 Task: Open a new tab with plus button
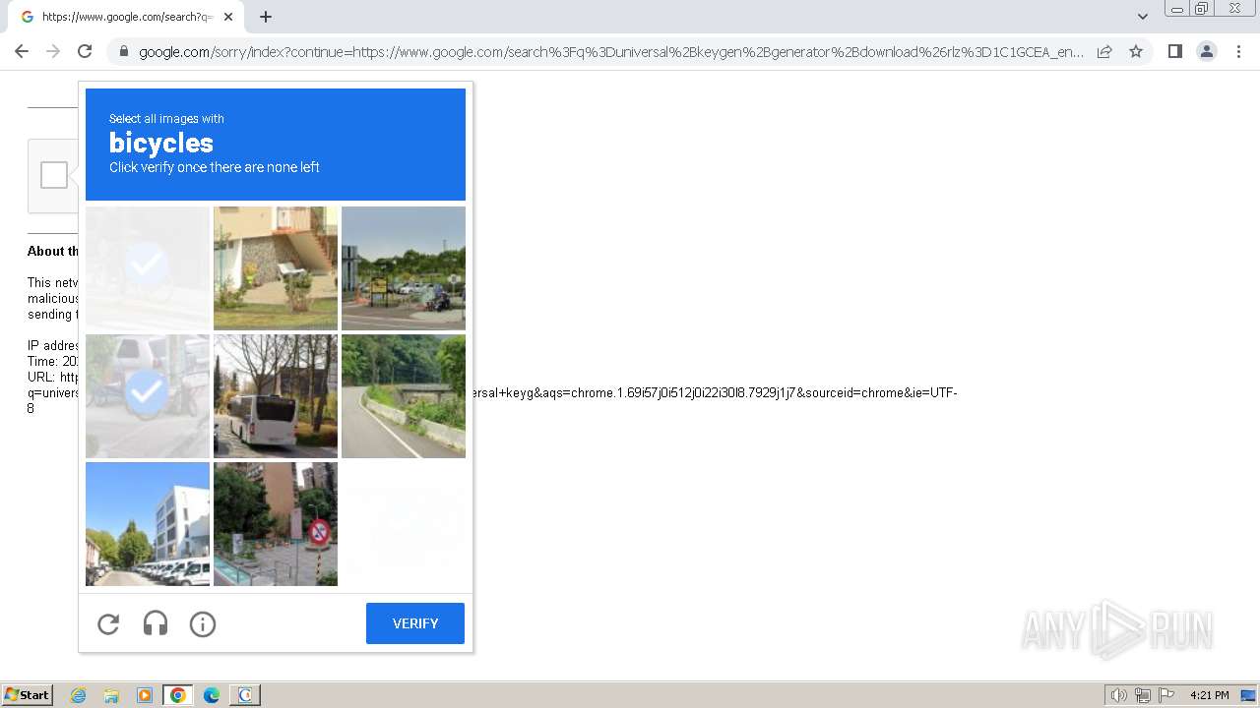pyautogui.click(x=266, y=17)
